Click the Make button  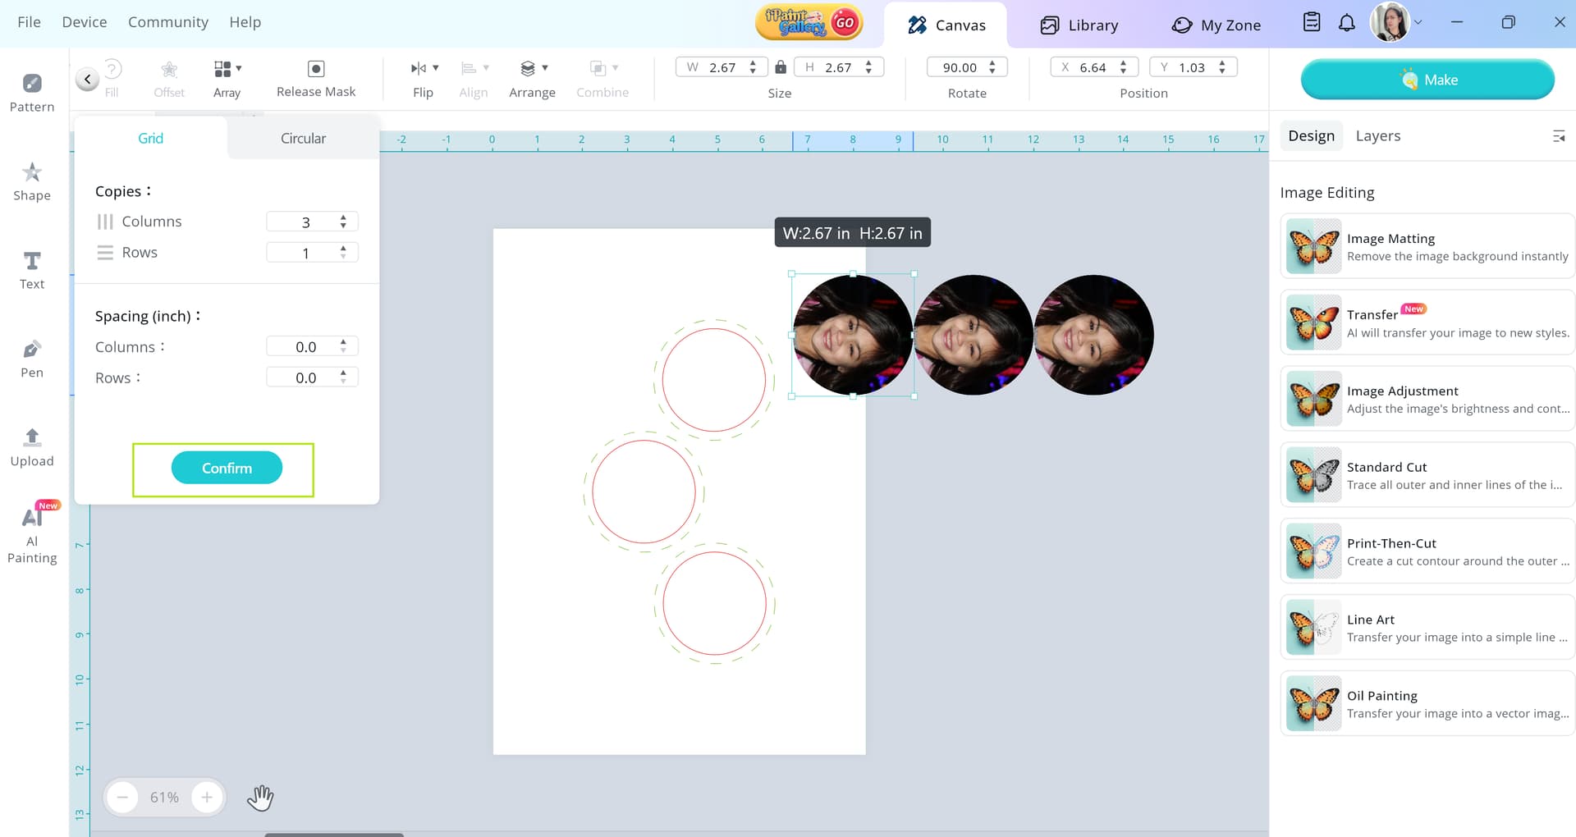1427,80
